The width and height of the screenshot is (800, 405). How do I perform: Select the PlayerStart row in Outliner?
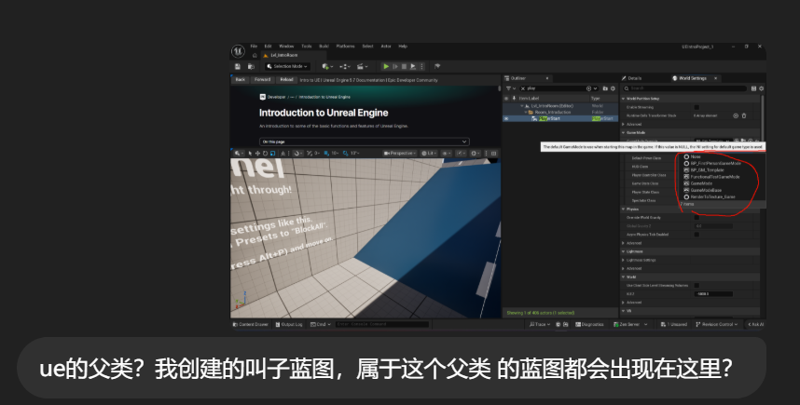[x=560, y=118]
